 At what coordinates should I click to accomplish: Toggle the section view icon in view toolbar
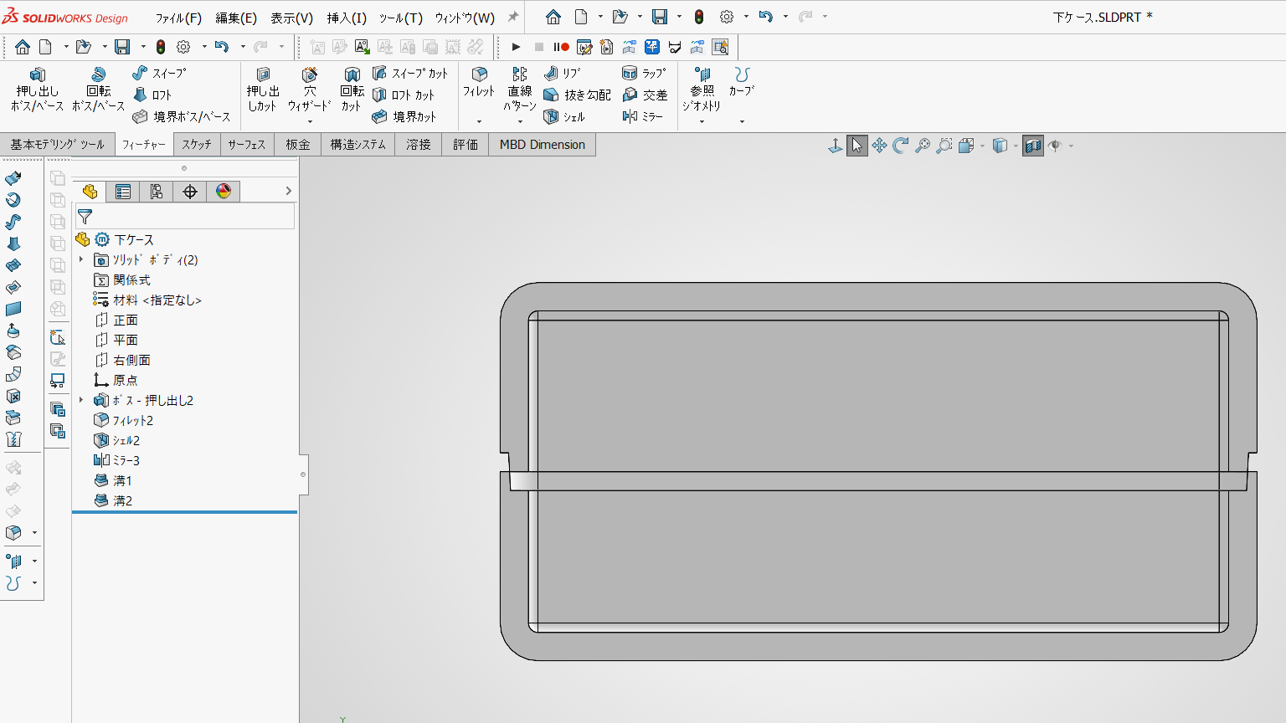(1033, 146)
